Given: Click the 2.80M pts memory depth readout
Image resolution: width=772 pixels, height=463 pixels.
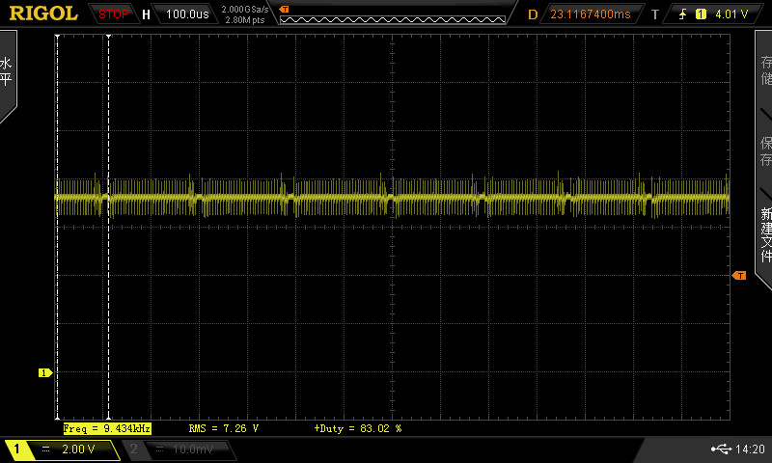Looking at the screenshot, I should [245, 20].
